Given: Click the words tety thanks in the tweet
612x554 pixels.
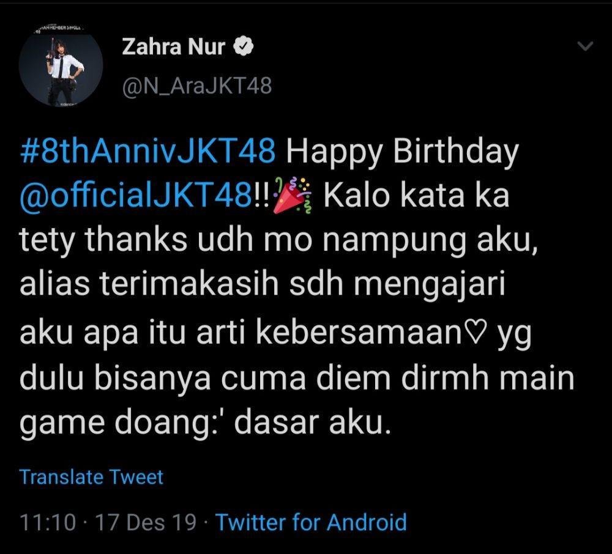Looking at the screenshot, I should click(103, 241).
